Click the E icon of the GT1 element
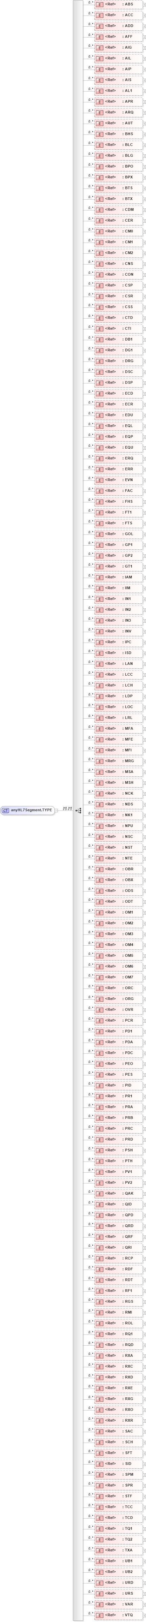146x1622 pixels. click(99, 566)
